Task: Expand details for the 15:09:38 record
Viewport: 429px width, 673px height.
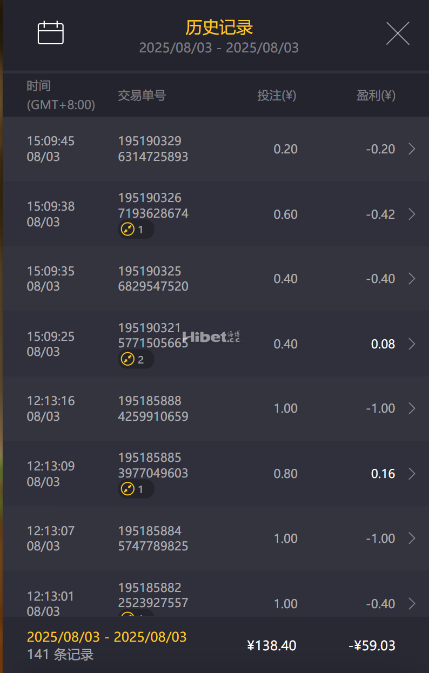Action: coord(412,214)
